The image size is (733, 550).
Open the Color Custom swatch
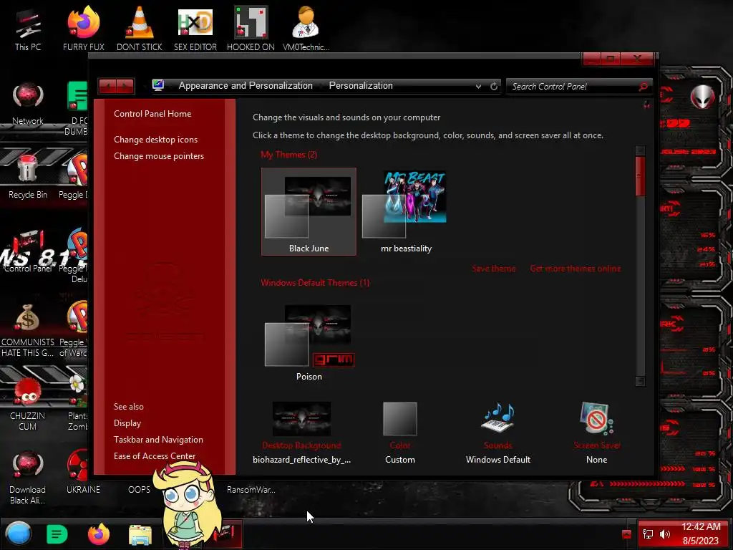coord(400,433)
